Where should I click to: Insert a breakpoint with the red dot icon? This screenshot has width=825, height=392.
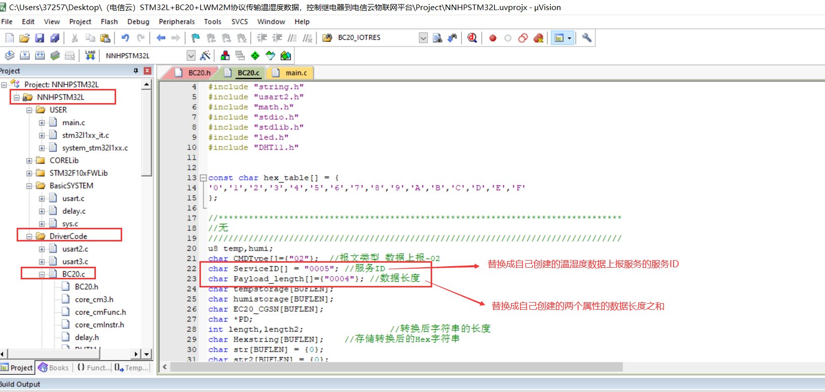point(493,38)
